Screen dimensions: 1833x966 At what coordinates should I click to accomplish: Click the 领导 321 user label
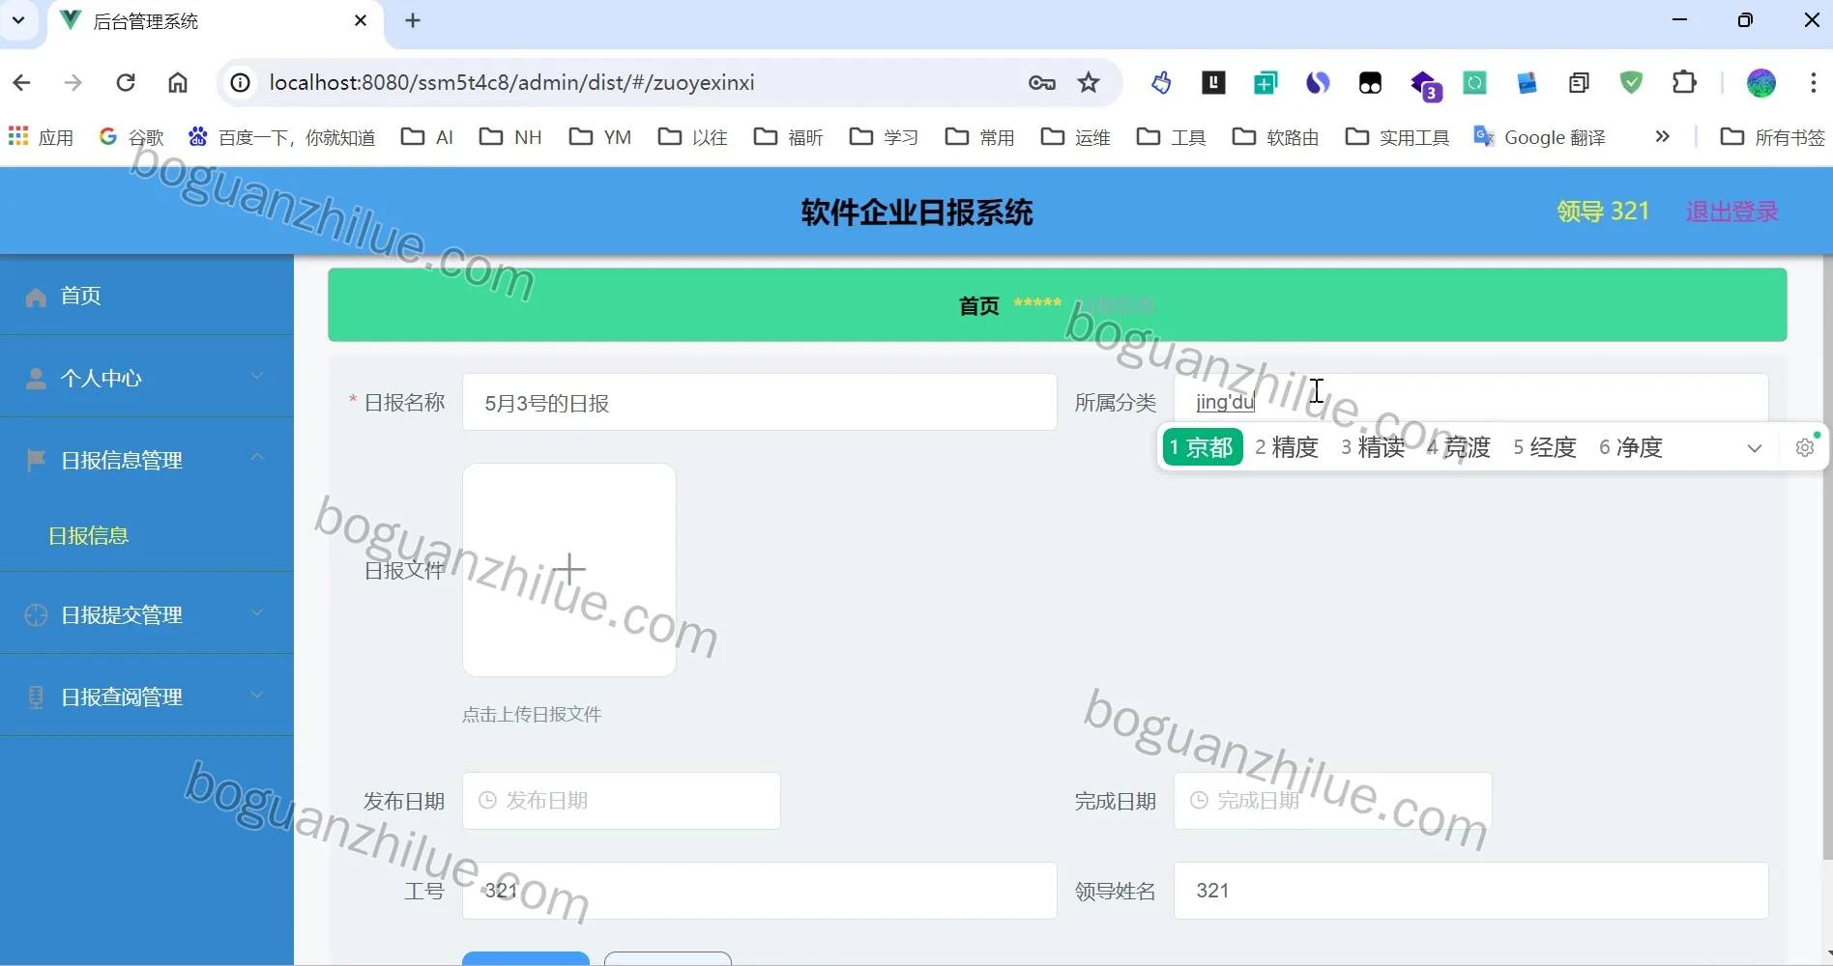point(1603,212)
